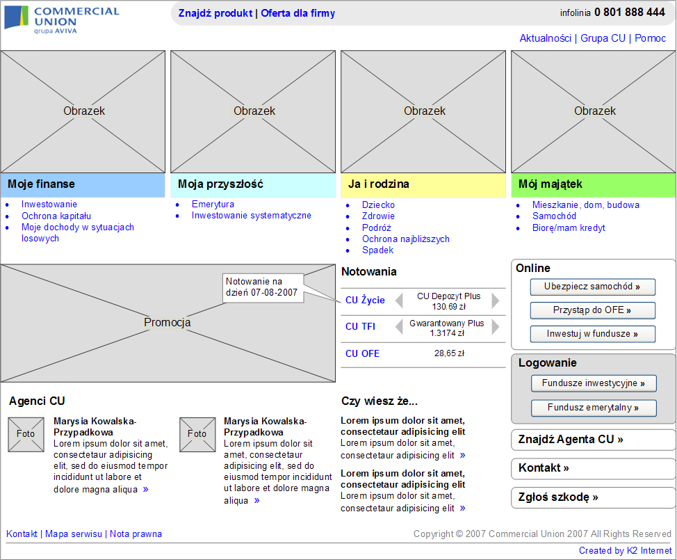Click the infolinia 0 801 888 444 number
Screen dimensions: 677x560
tap(612, 13)
